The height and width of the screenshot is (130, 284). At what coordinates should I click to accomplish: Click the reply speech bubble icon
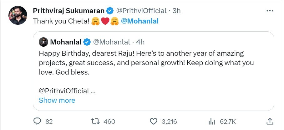point(37,121)
